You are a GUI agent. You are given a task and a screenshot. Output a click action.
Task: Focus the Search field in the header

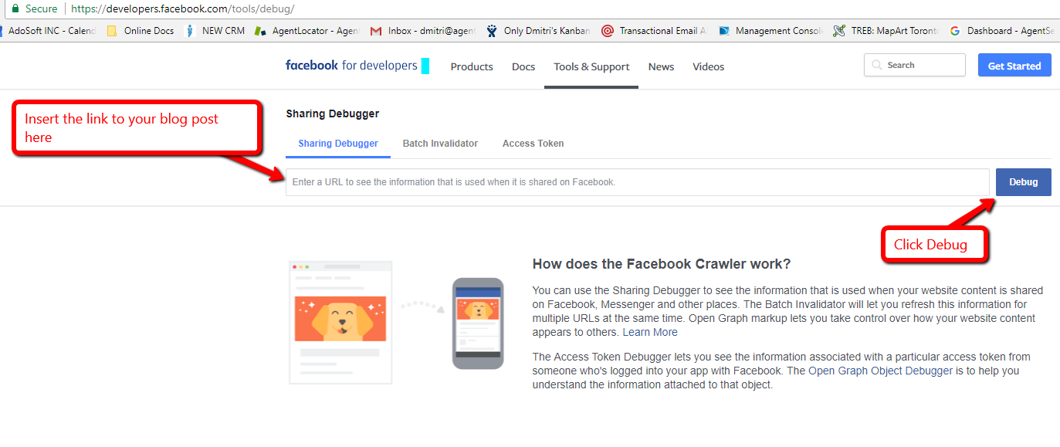(x=915, y=65)
